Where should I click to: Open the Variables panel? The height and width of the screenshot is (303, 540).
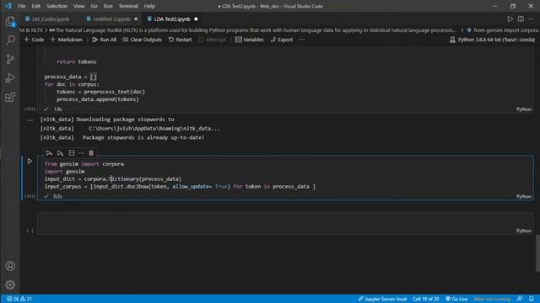pos(250,40)
